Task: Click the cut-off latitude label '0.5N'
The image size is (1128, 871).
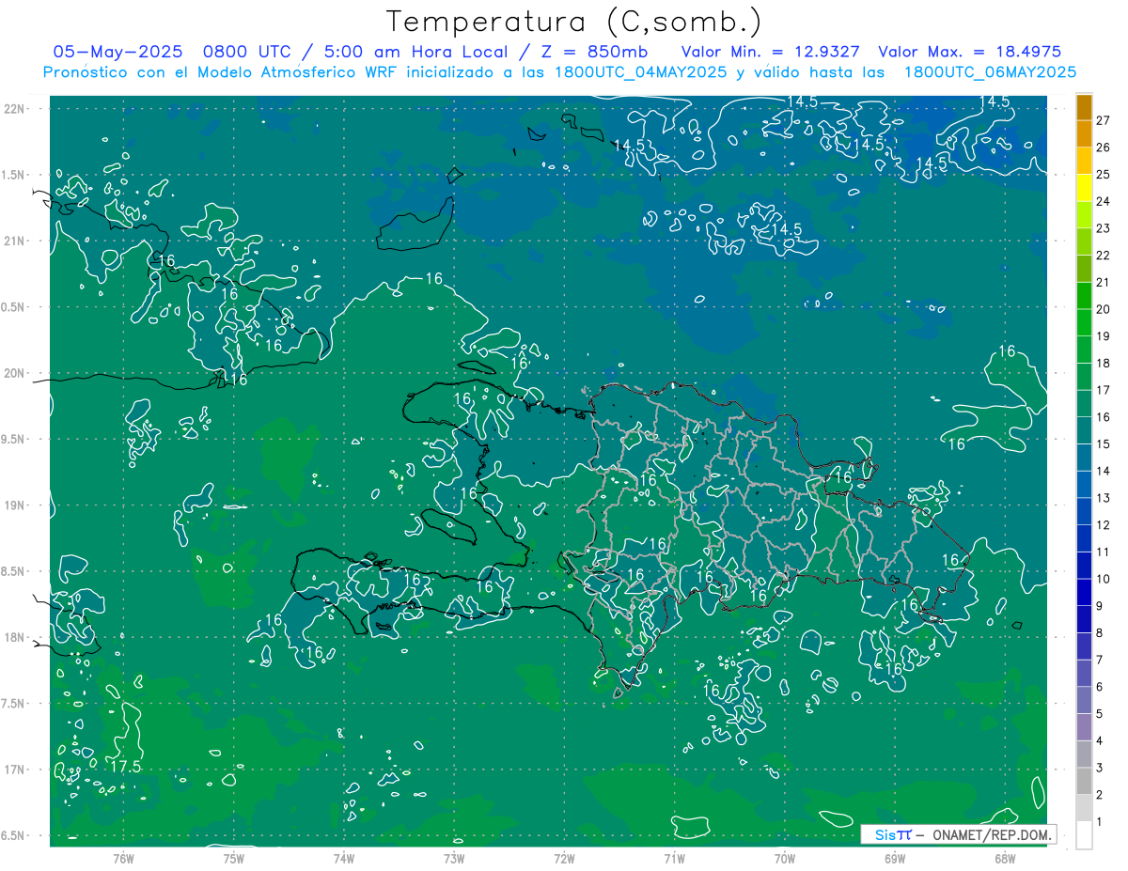Action: click(x=14, y=307)
